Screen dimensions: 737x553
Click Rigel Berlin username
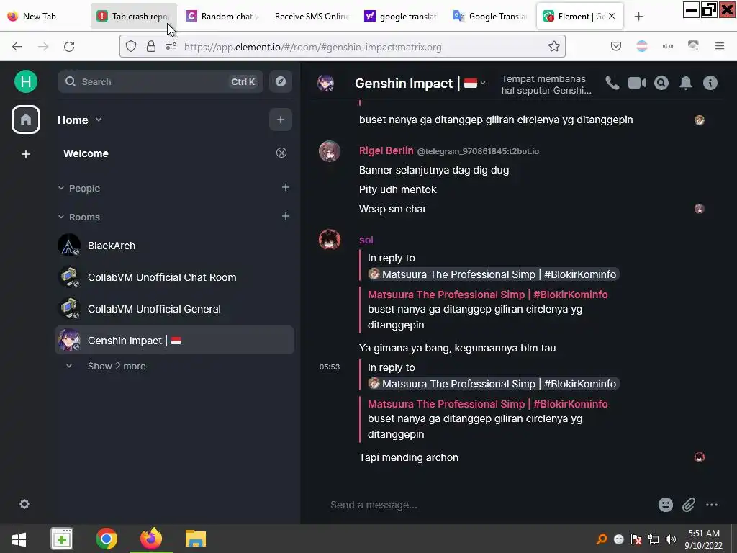coord(386,150)
